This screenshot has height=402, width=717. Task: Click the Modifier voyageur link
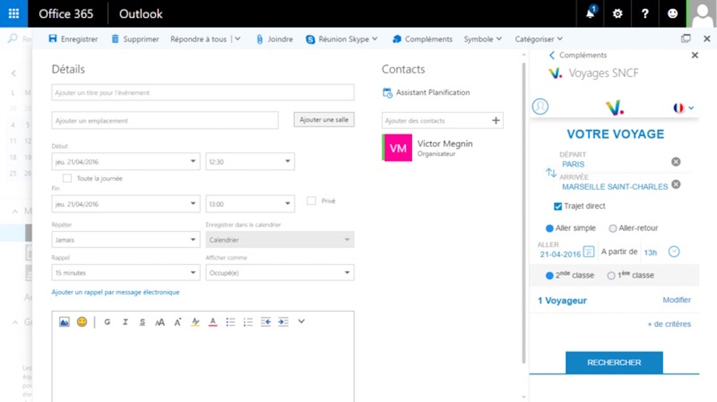pyautogui.click(x=677, y=300)
